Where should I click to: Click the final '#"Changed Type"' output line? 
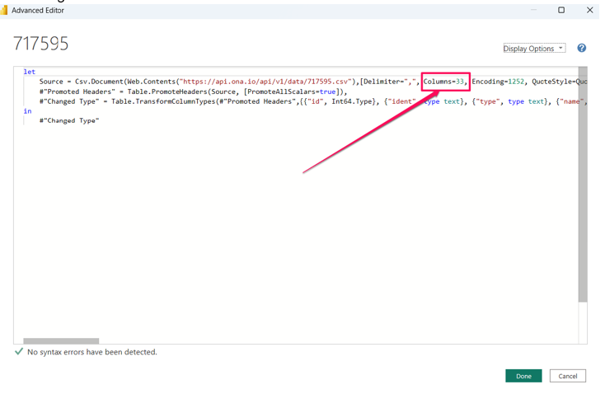pos(69,121)
